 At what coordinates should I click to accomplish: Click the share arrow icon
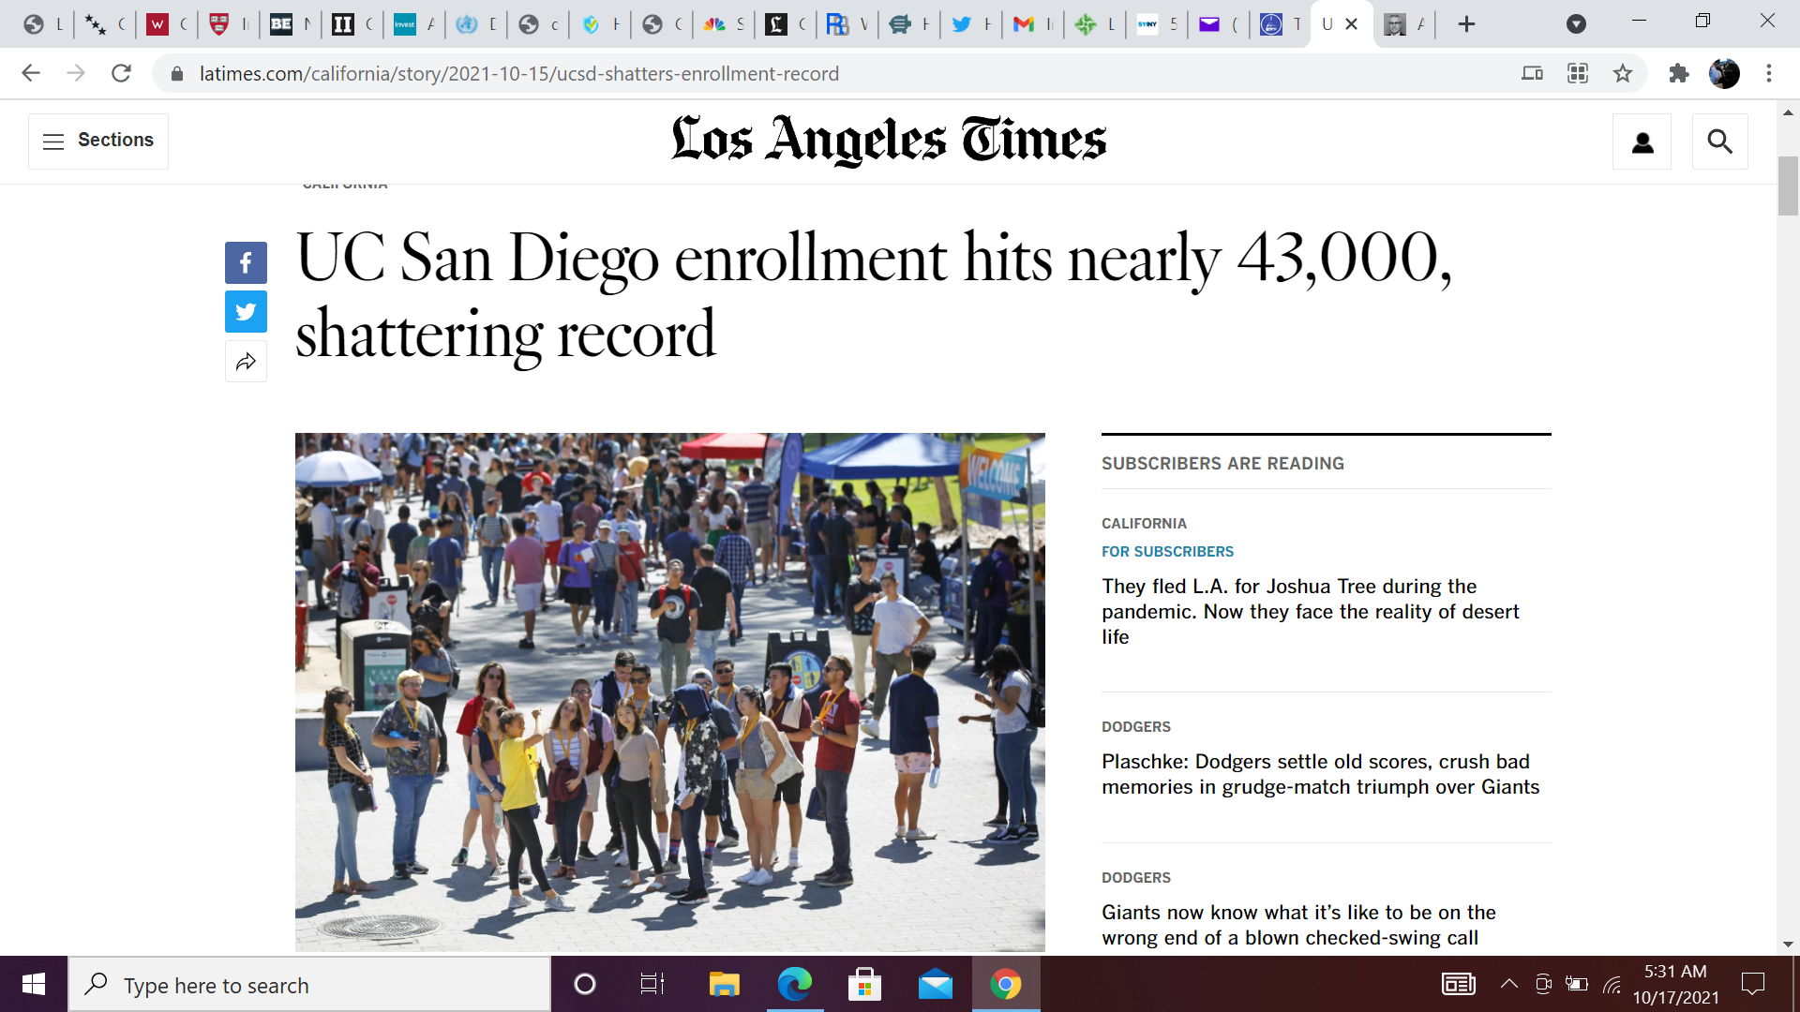[246, 362]
